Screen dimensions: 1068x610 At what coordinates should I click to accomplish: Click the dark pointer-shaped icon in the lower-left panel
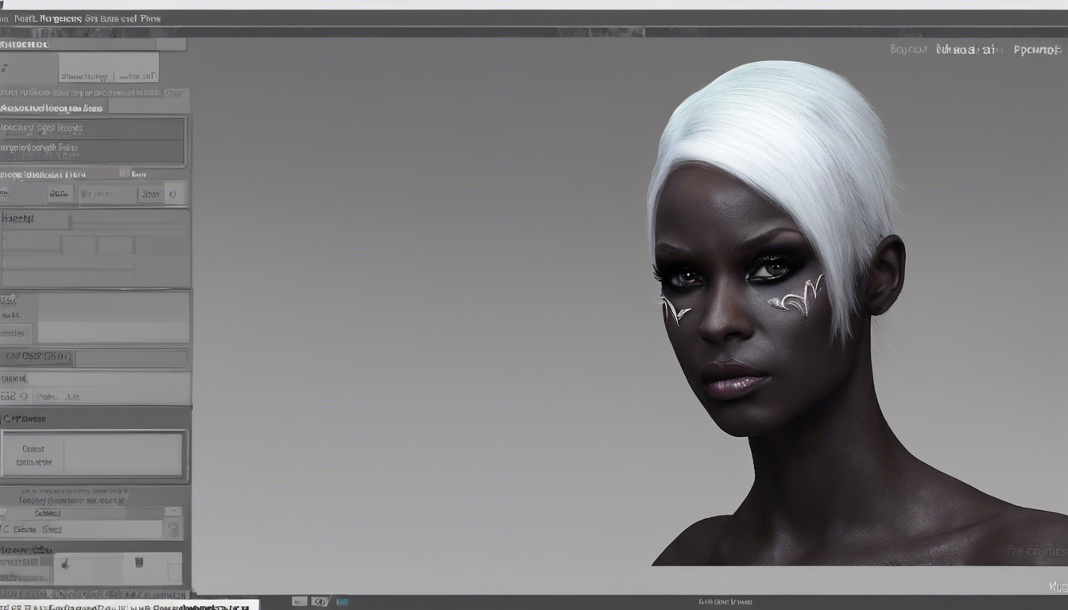coord(65,564)
